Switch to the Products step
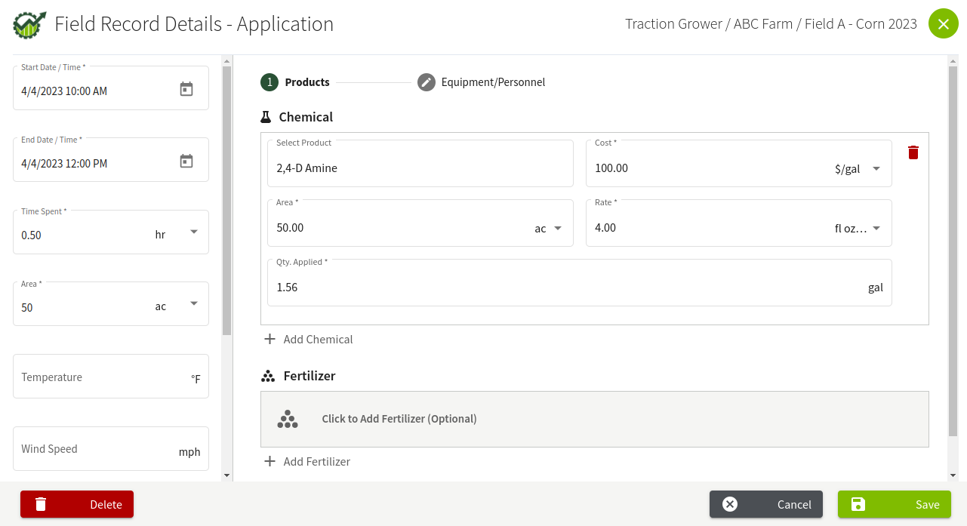The width and height of the screenshot is (967, 526). (295, 82)
